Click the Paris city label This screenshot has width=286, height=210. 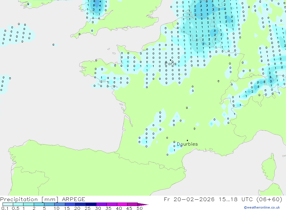[170, 64]
